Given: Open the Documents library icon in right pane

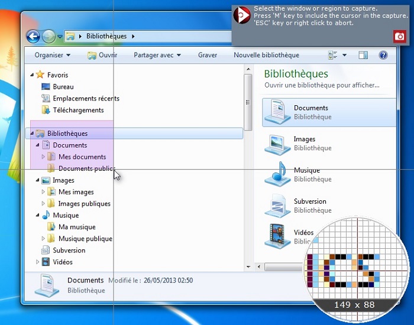Looking at the screenshot, I should pos(277,112).
